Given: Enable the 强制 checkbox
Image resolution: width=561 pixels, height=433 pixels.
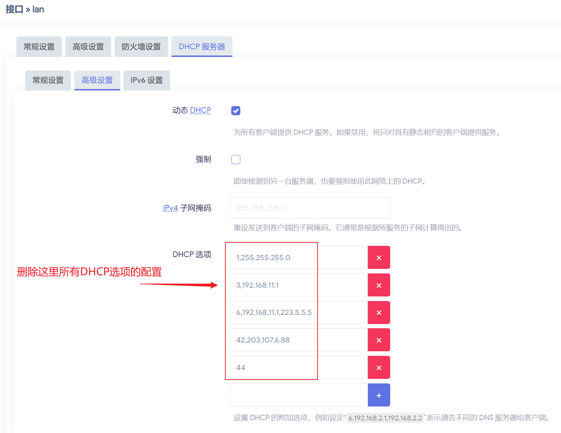Looking at the screenshot, I should click(x=236, y=160).
